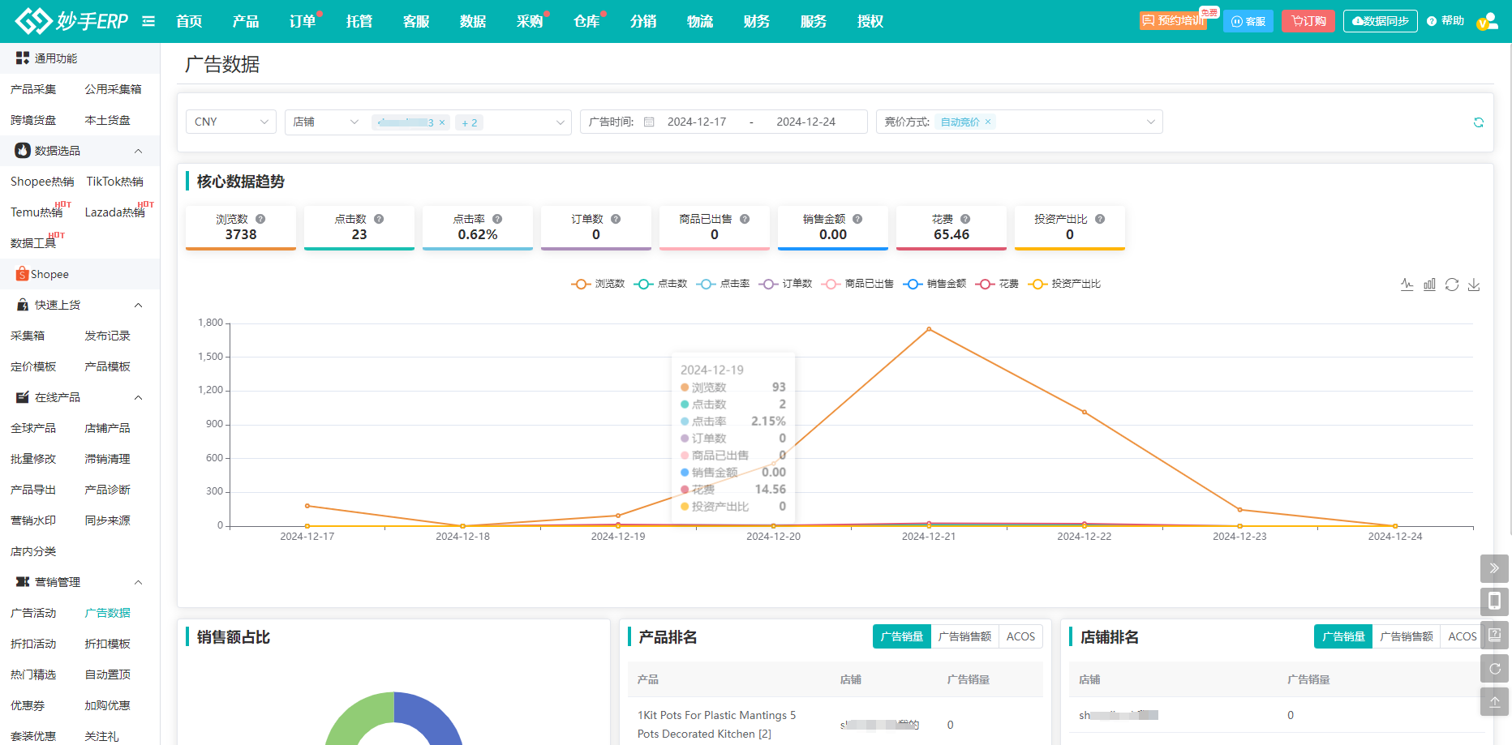This screenshot has height=745, width=1512.
Task: Click the user avatar icon
Action: 1488,21
